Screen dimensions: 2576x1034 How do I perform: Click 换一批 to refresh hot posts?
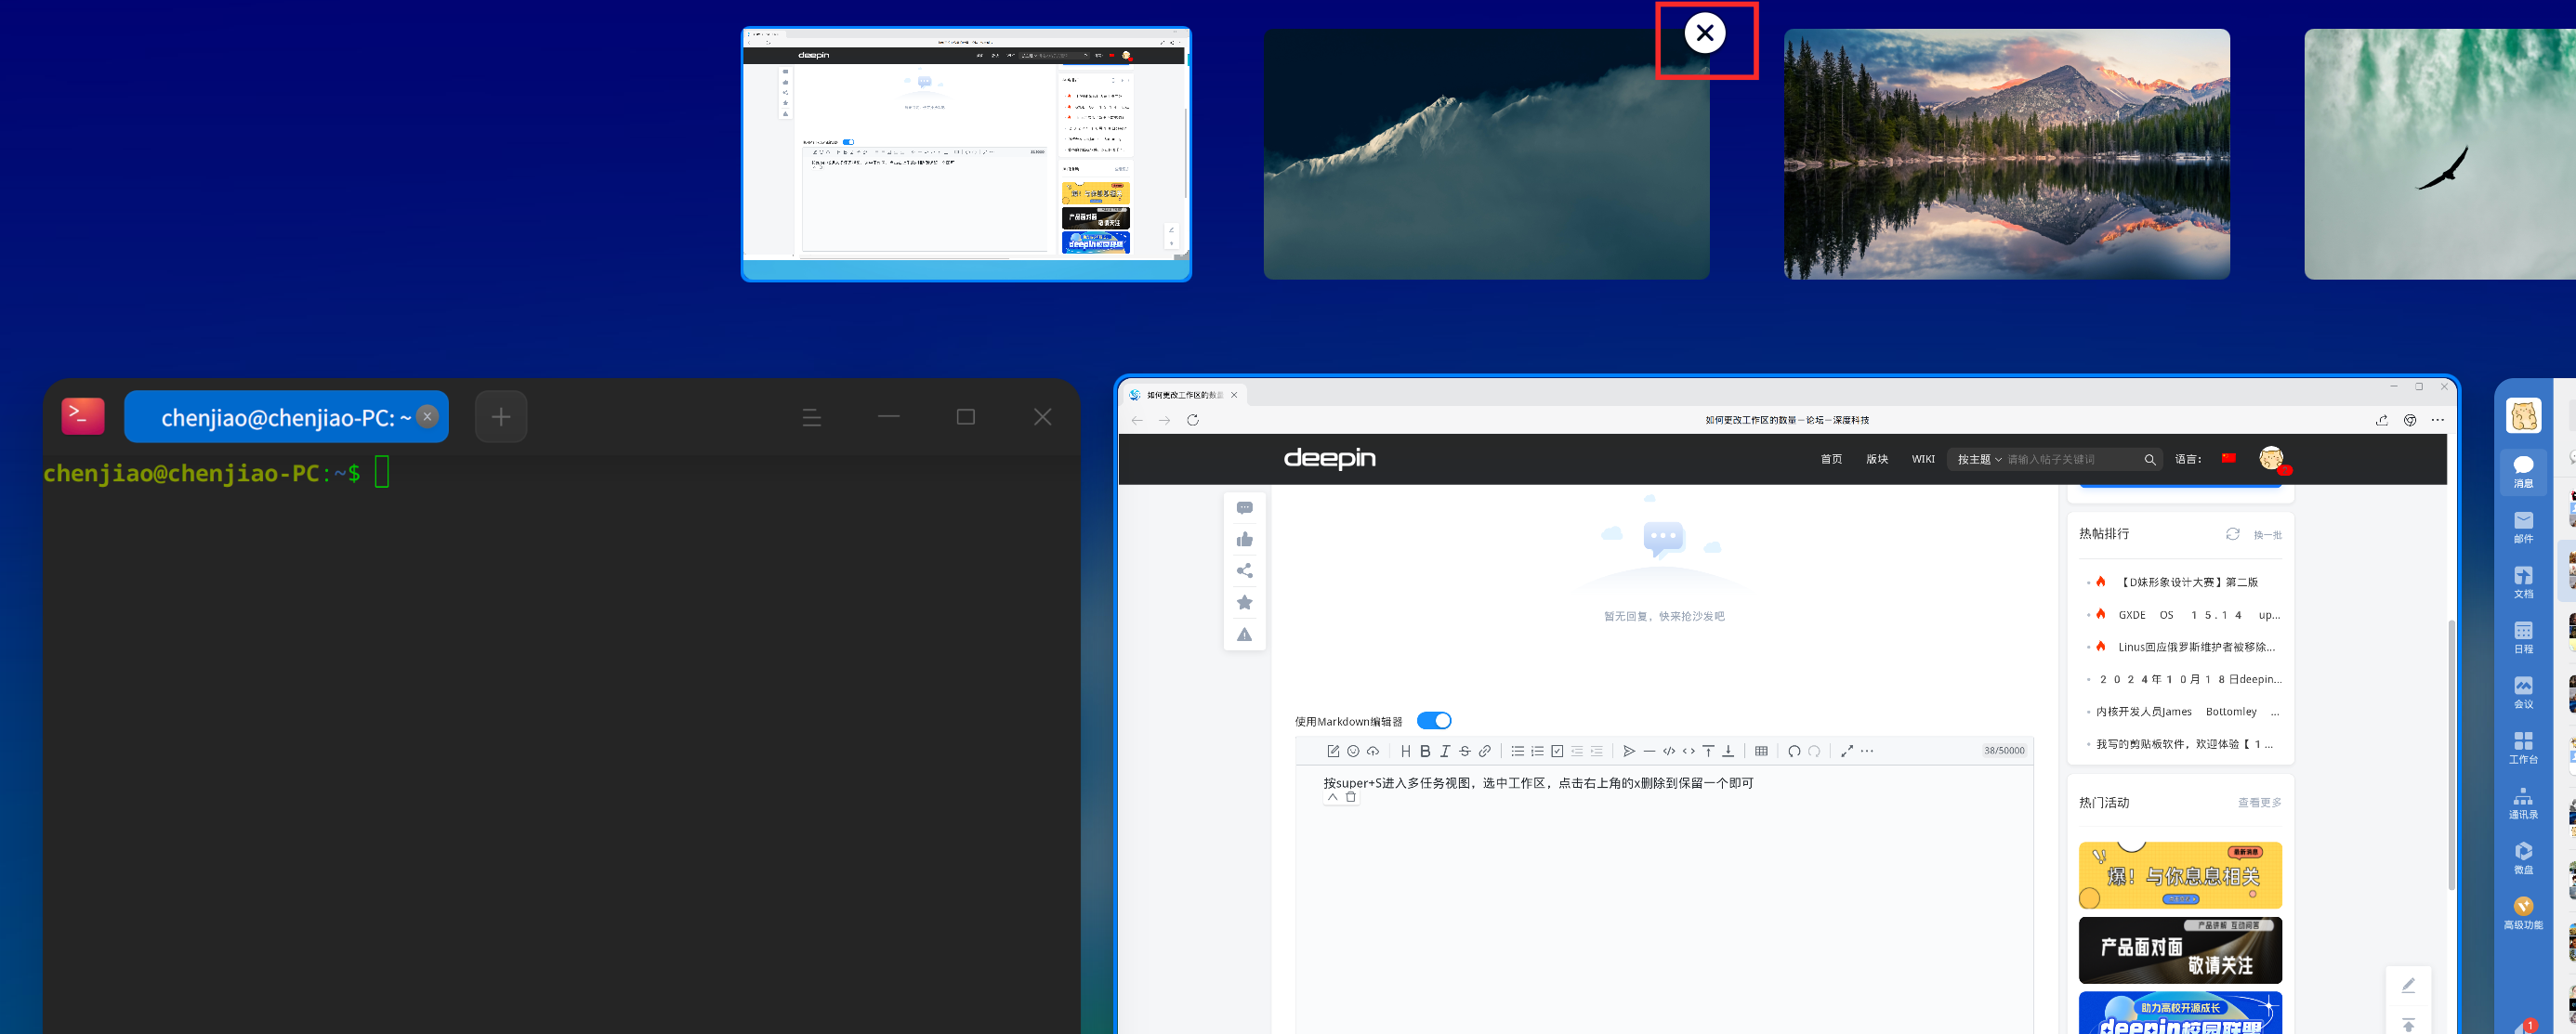pos(2267,535)
